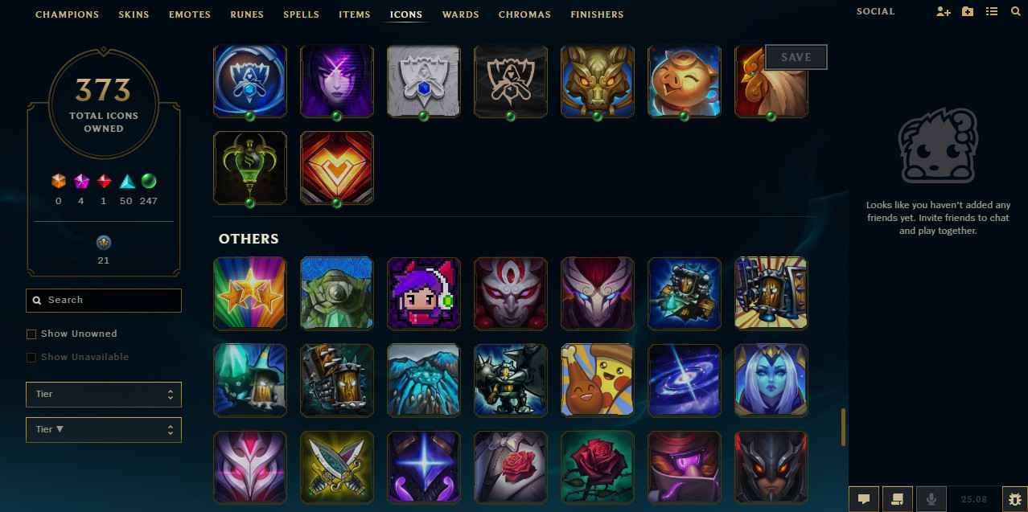Open the new folder icon in Social

(x=968, y=12)
